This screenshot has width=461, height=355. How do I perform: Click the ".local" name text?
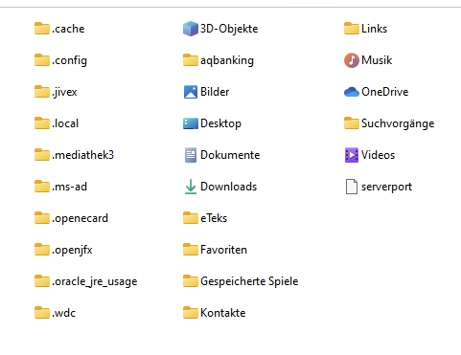[65, 123]
